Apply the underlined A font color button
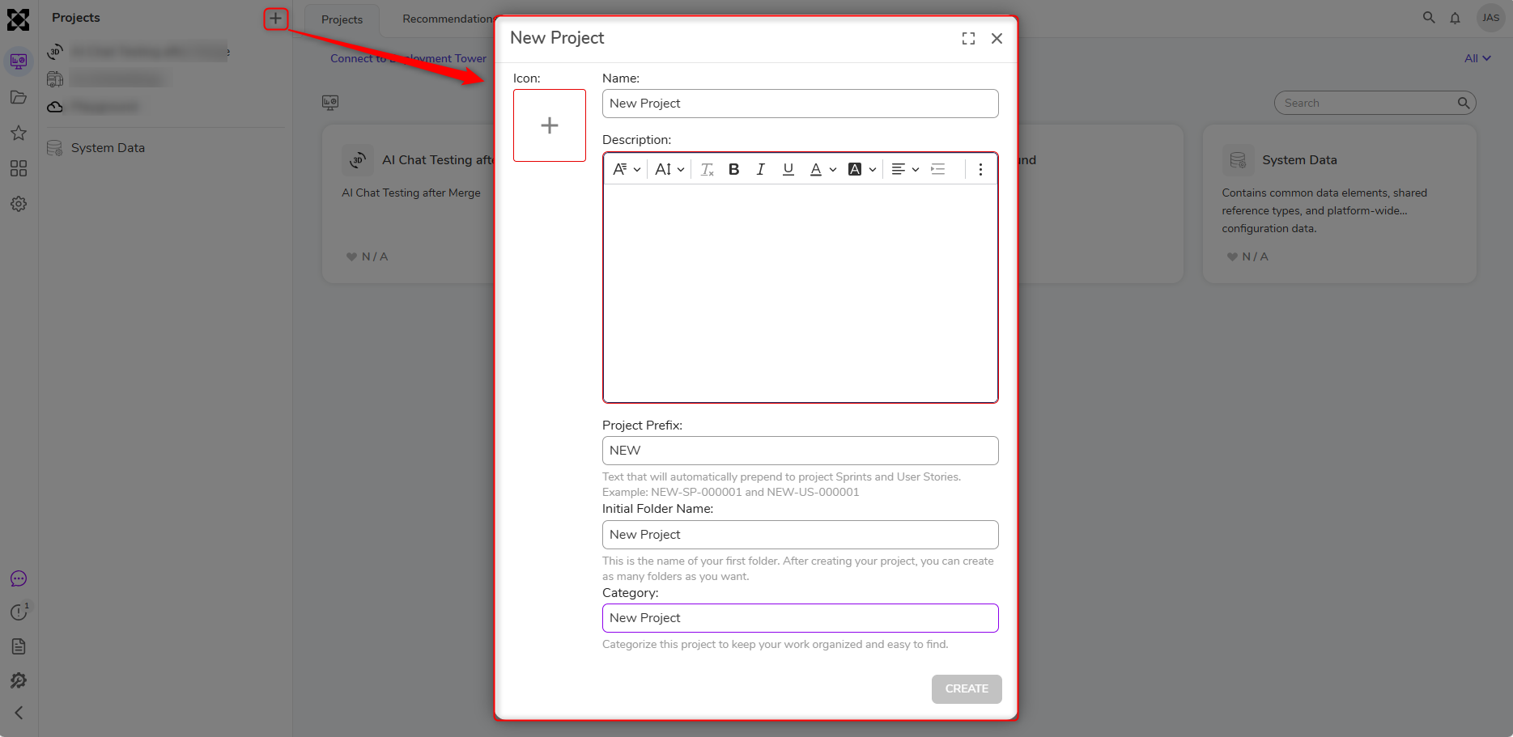1513x737 pixels. (x=815, y=169)
